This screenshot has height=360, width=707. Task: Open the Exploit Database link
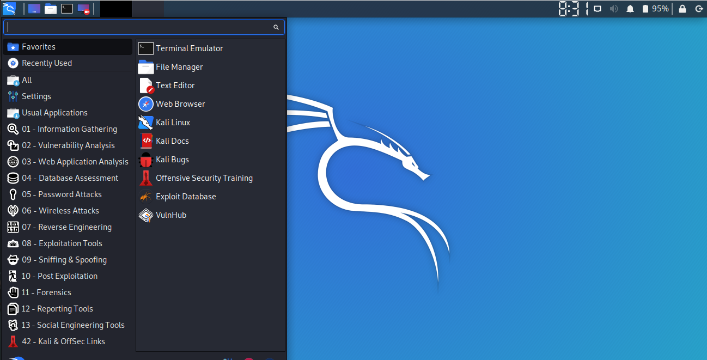click(210, 197)
